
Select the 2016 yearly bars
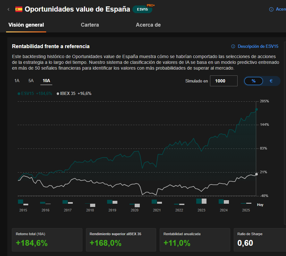[x=45, y=203]
